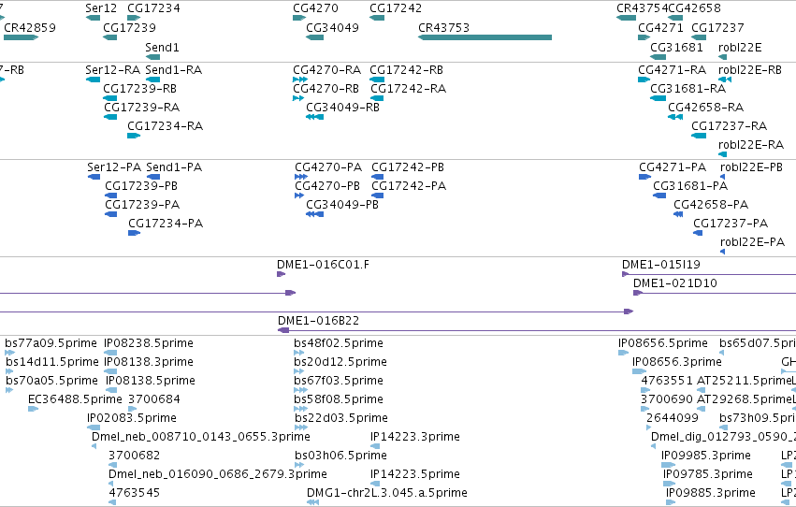Click the CG17242-RB transcript label
Screen dimensions: 796x507
click(406, 70)
